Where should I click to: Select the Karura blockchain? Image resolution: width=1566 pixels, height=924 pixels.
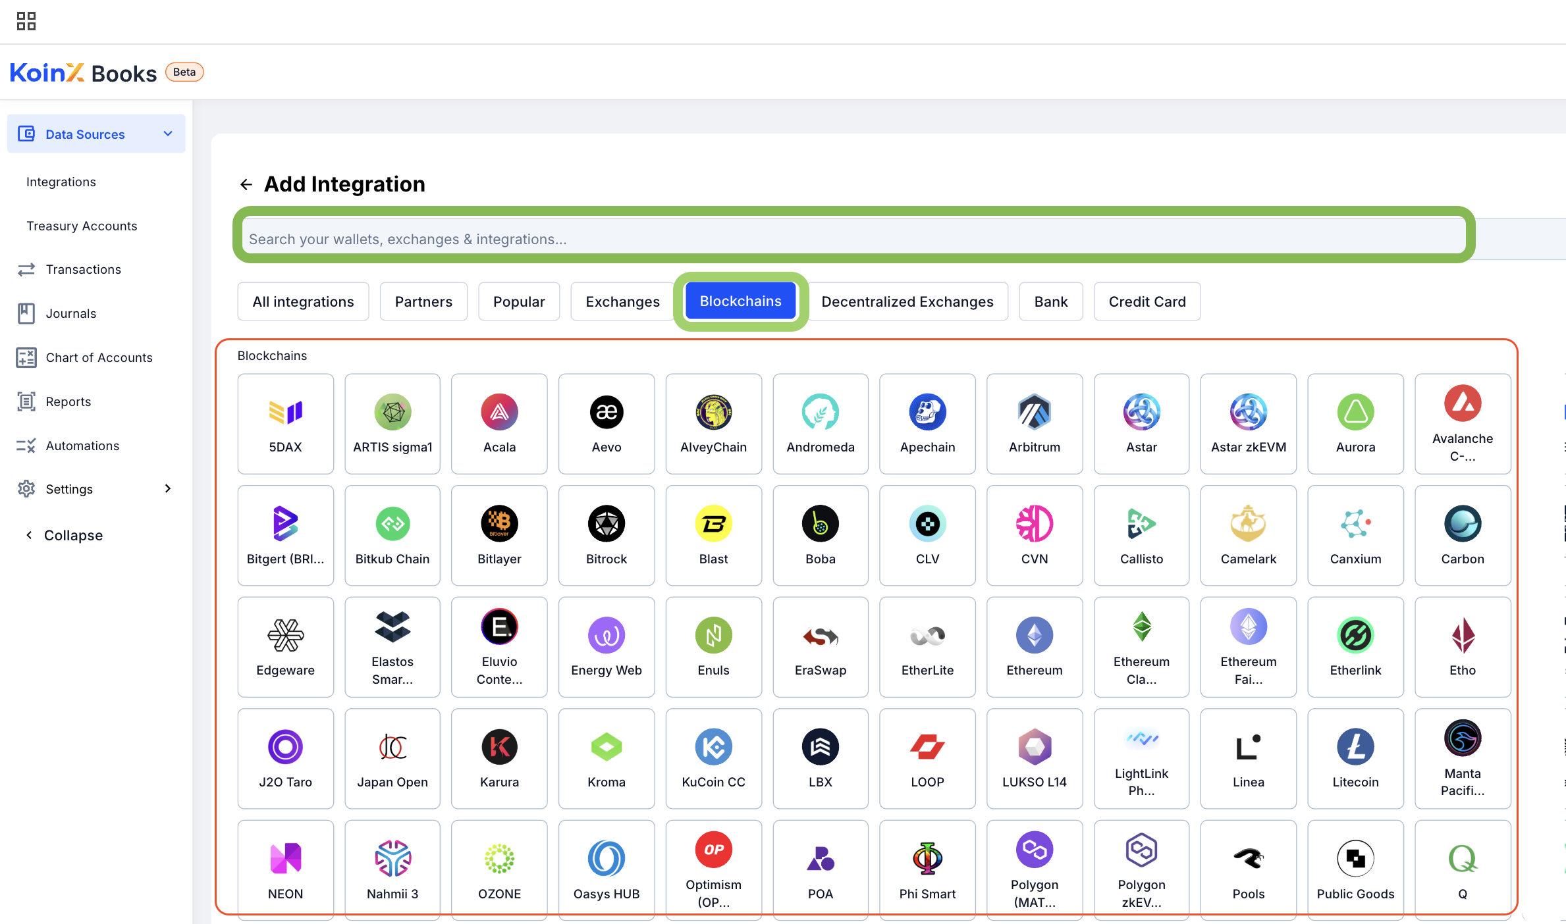point(499,758)
